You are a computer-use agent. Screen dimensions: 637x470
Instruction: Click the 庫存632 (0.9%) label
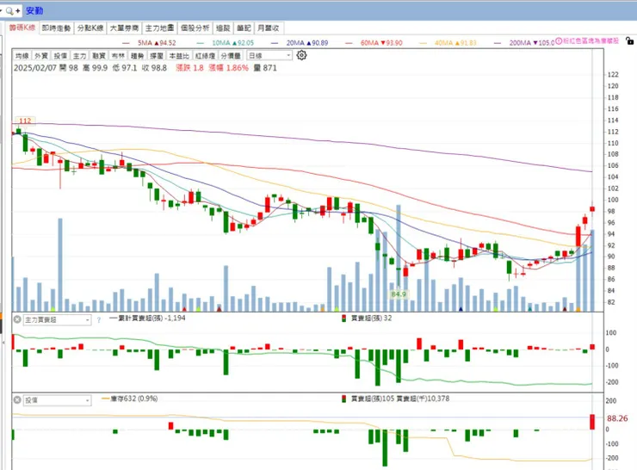click(x=130, y=399)
